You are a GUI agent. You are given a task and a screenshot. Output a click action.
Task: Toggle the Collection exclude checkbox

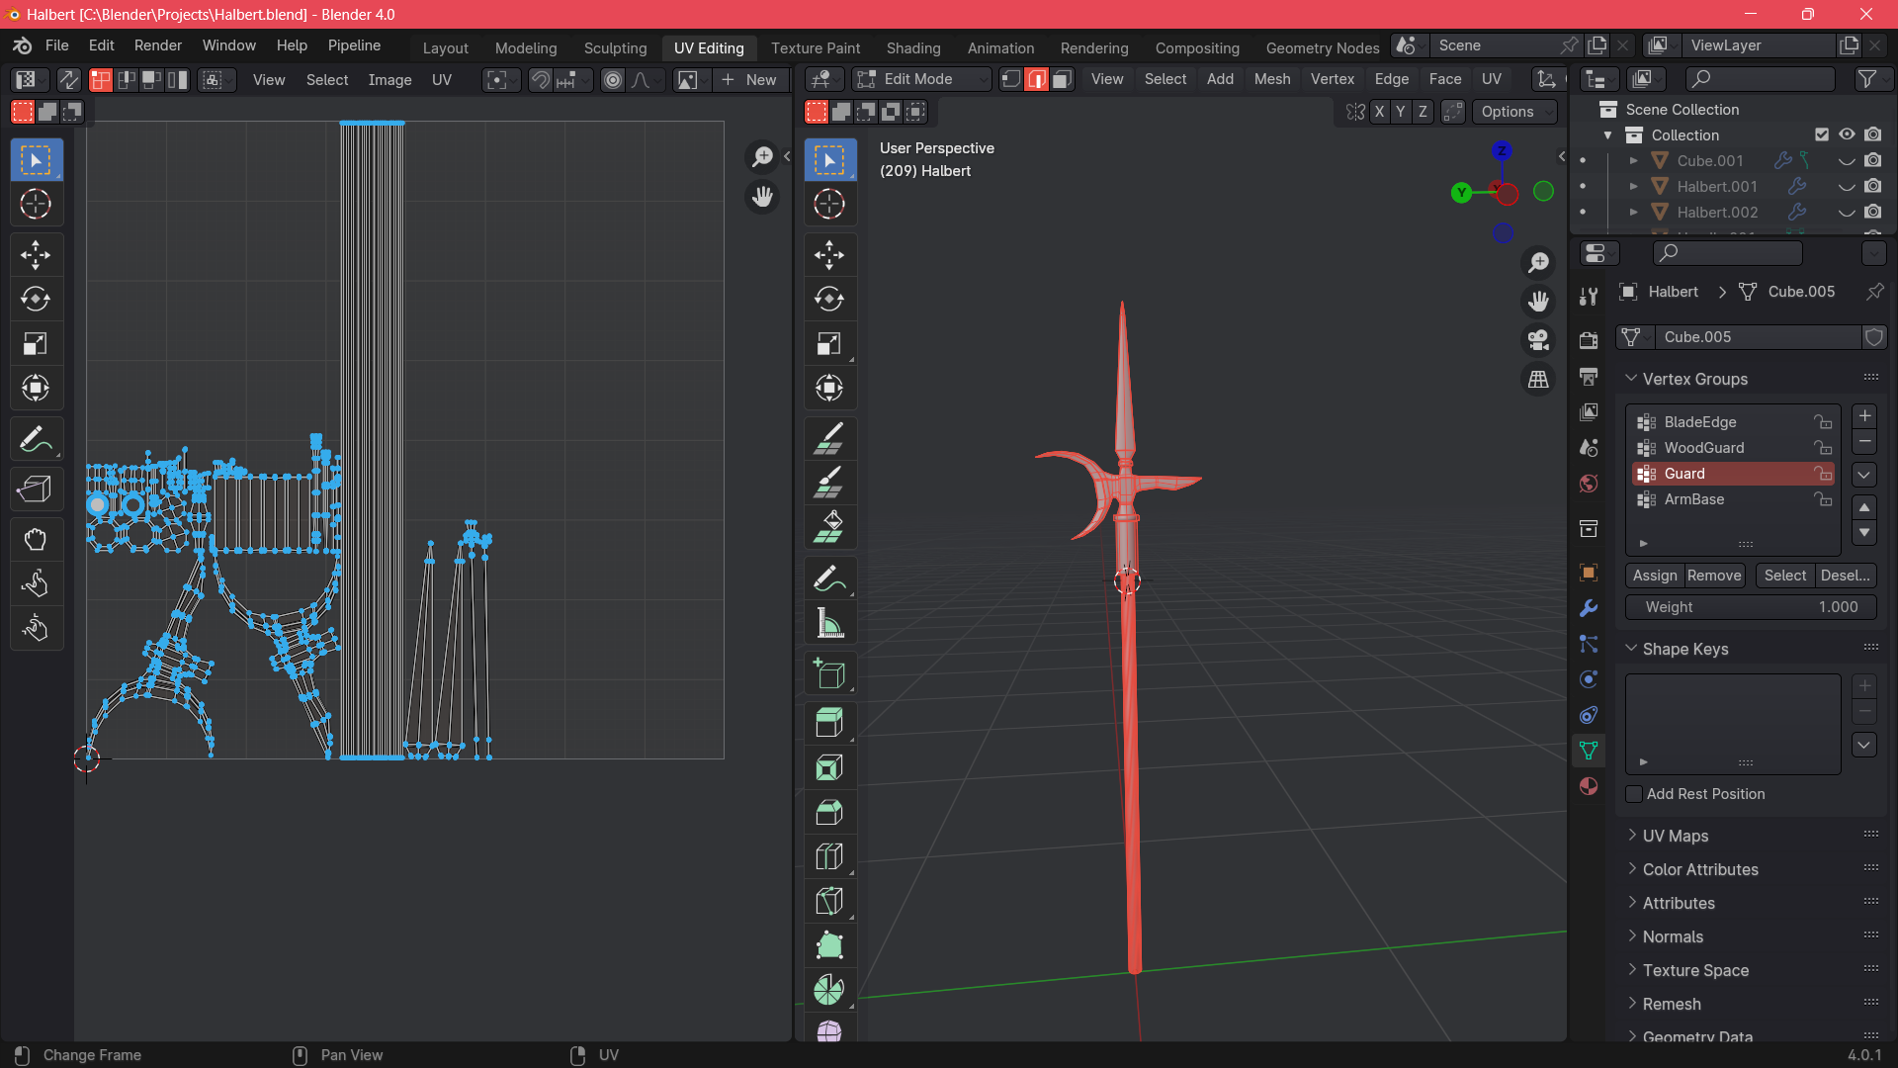coord(1821,134)
